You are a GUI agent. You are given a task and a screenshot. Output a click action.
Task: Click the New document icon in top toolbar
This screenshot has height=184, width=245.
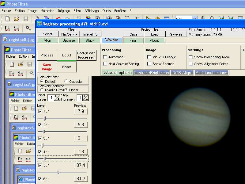(x=8, y=19)
